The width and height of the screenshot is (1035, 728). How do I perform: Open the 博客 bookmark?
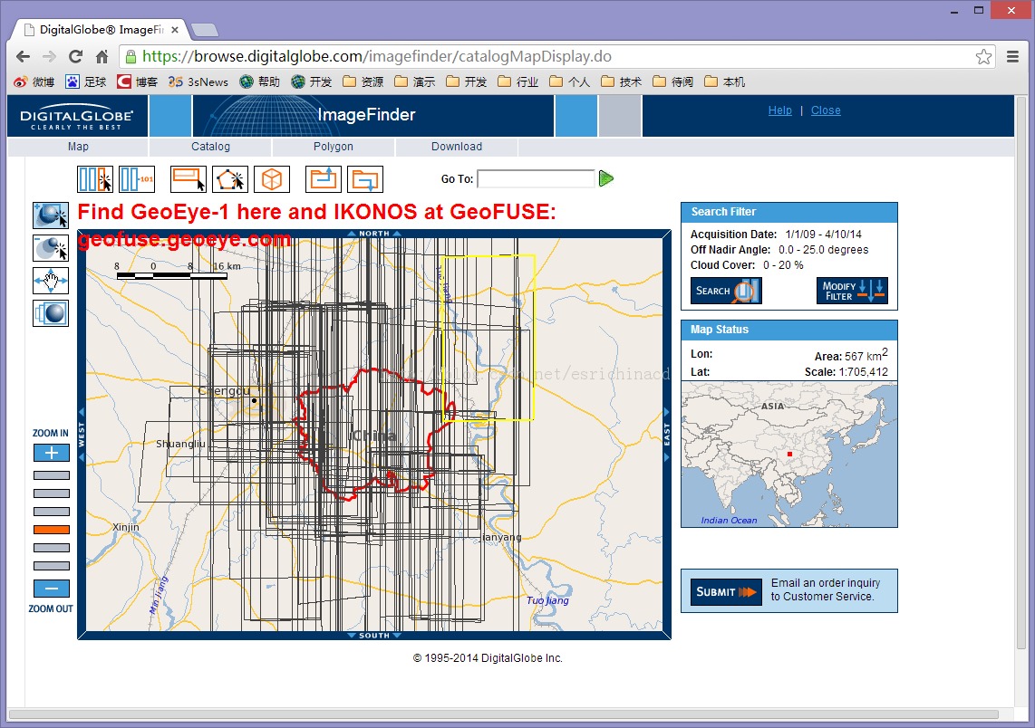[x=137, y=81]
